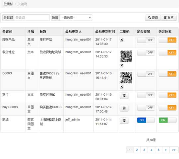Open the 收货地址 QR code image
Screen dimensions: 179x159
(x=126, y=56)
